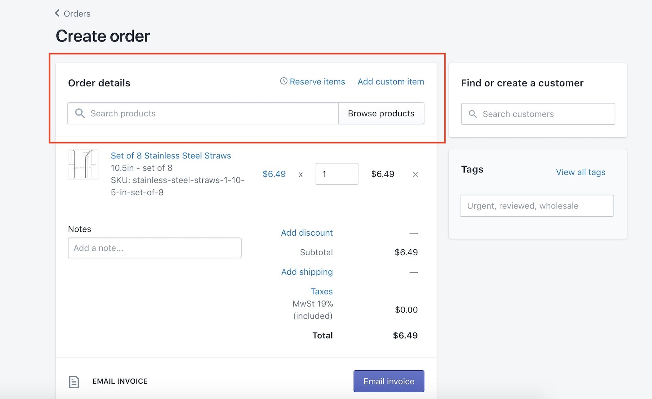The image size is (652, 399).
Task: Choose Add shipping
Action: pyautogui.click(x=307, y=272)
